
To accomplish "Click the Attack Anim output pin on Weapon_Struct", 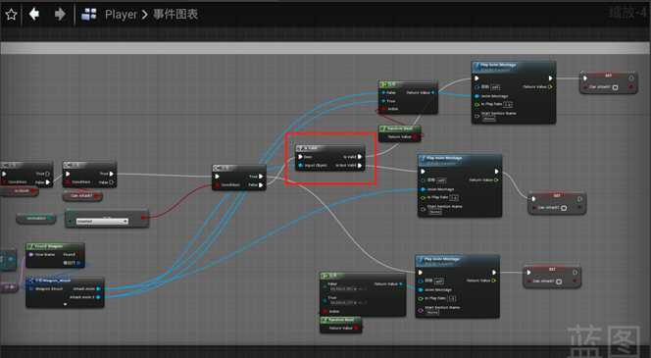I will click(98, 288).
